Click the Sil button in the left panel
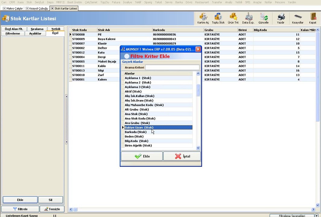The height and width of the screenshot is (217, 321). (51, 200)
